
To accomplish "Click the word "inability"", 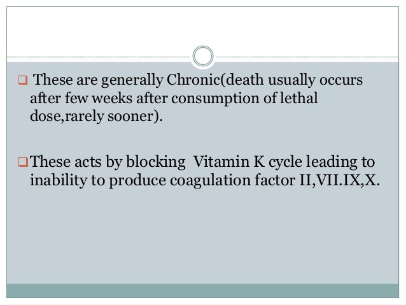I will [59, 180].
